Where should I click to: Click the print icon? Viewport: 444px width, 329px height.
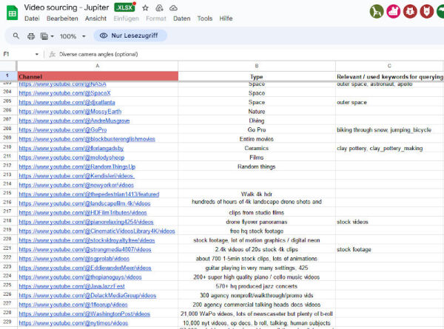tap(31, 36)
